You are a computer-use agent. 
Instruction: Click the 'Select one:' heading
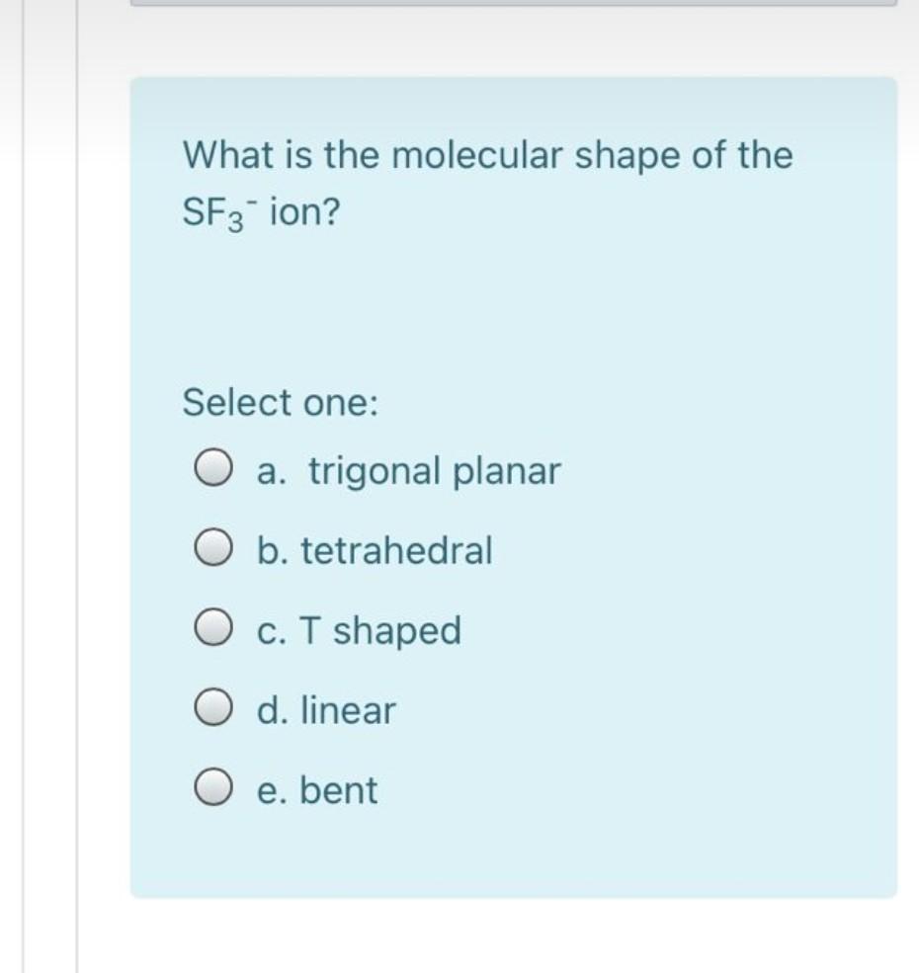pyautogui.click(x=282, y=402)
